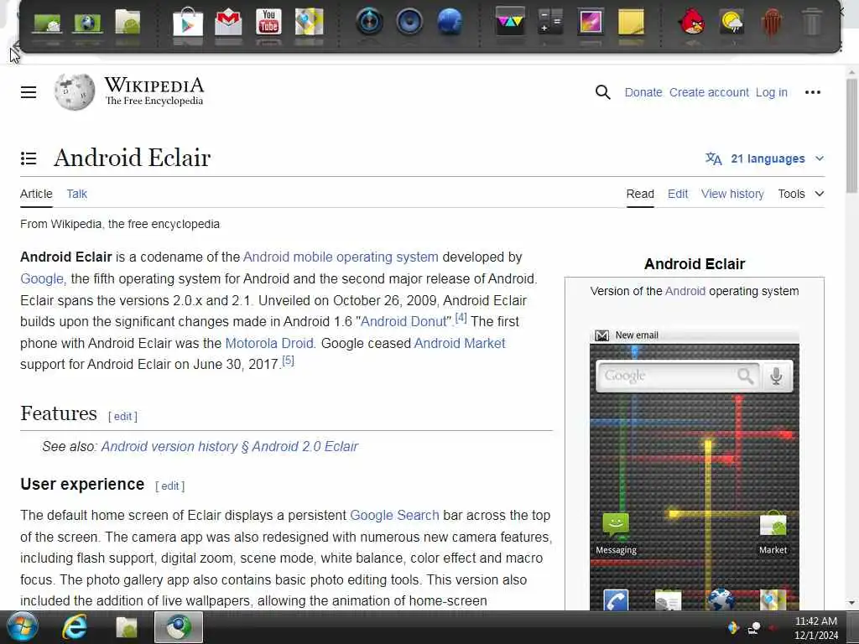Expand the 21 languages dropdown
The image size is (859, 644).
point(765,158)
